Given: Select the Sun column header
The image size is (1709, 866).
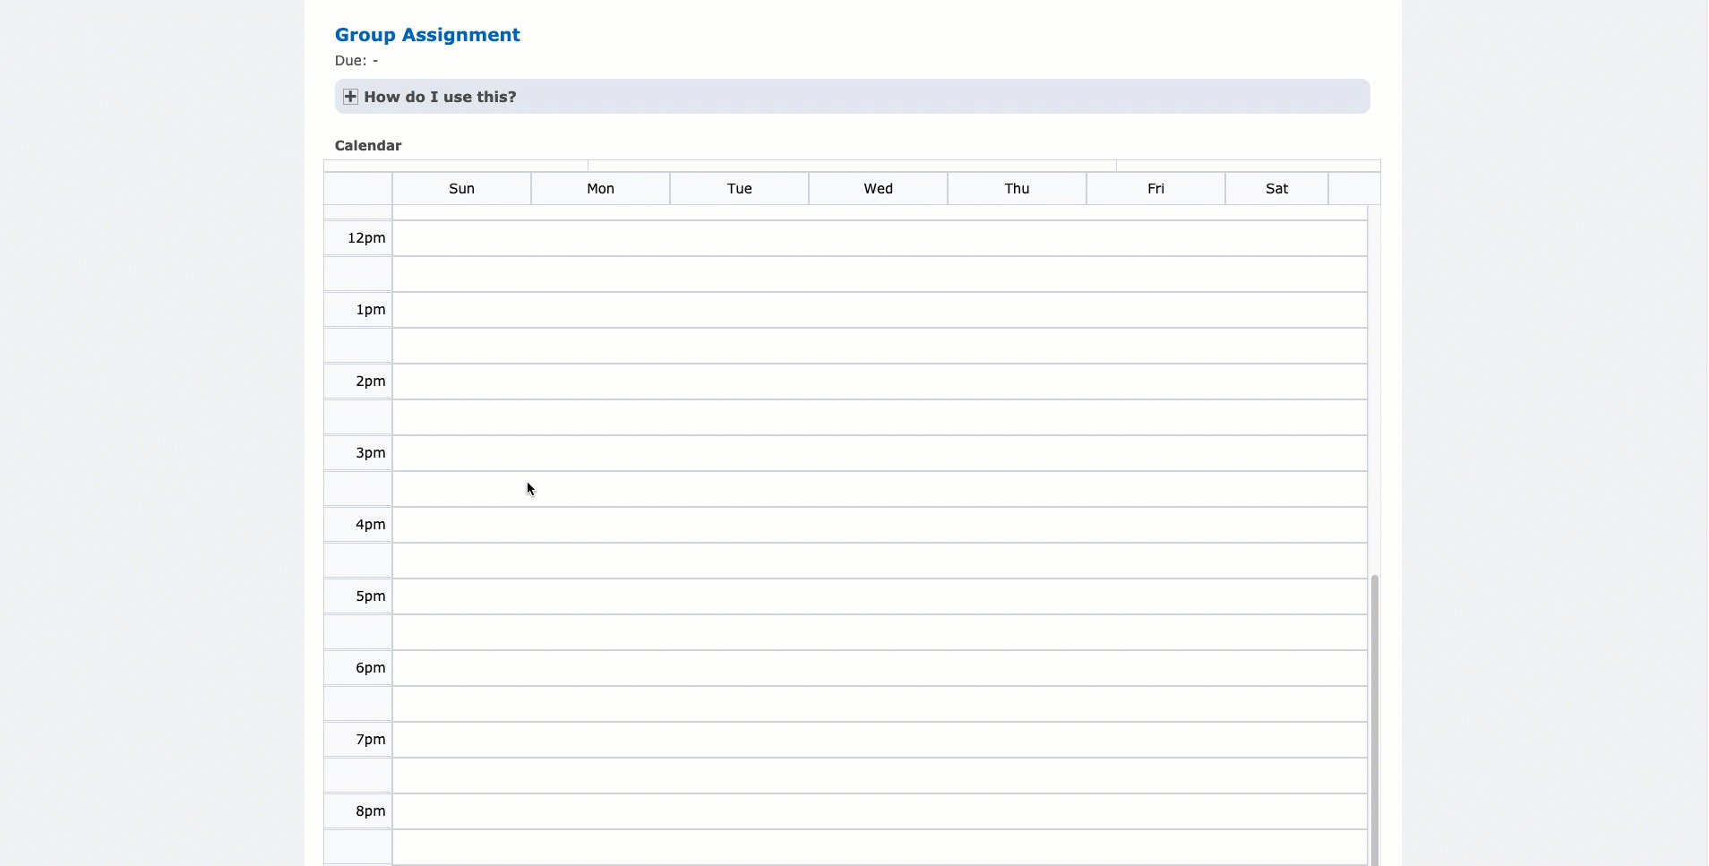Looking at the screenshot, I should (461, 189).
